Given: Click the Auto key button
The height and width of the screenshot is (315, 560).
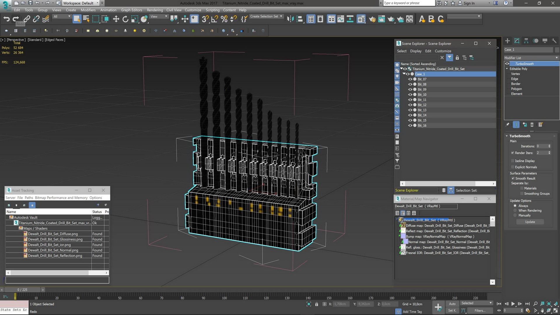Looking at the screenshot, I should tap(452, 304).
